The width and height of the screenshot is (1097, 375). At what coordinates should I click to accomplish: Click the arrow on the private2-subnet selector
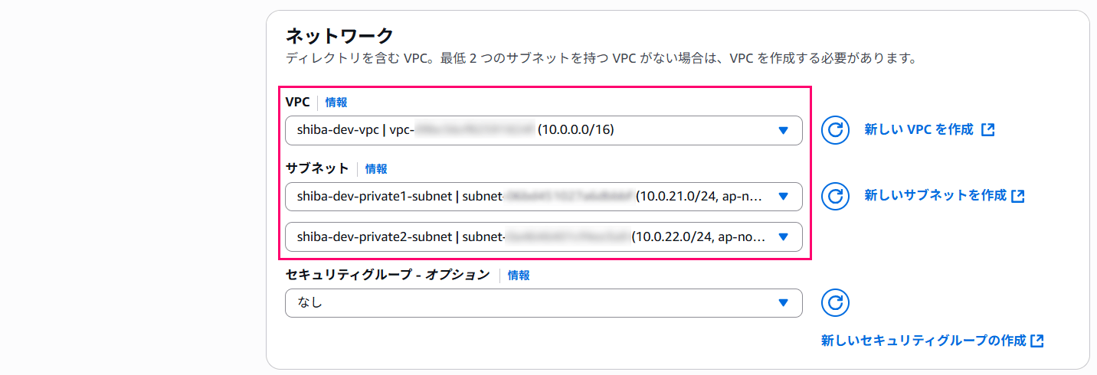point(783,236)
